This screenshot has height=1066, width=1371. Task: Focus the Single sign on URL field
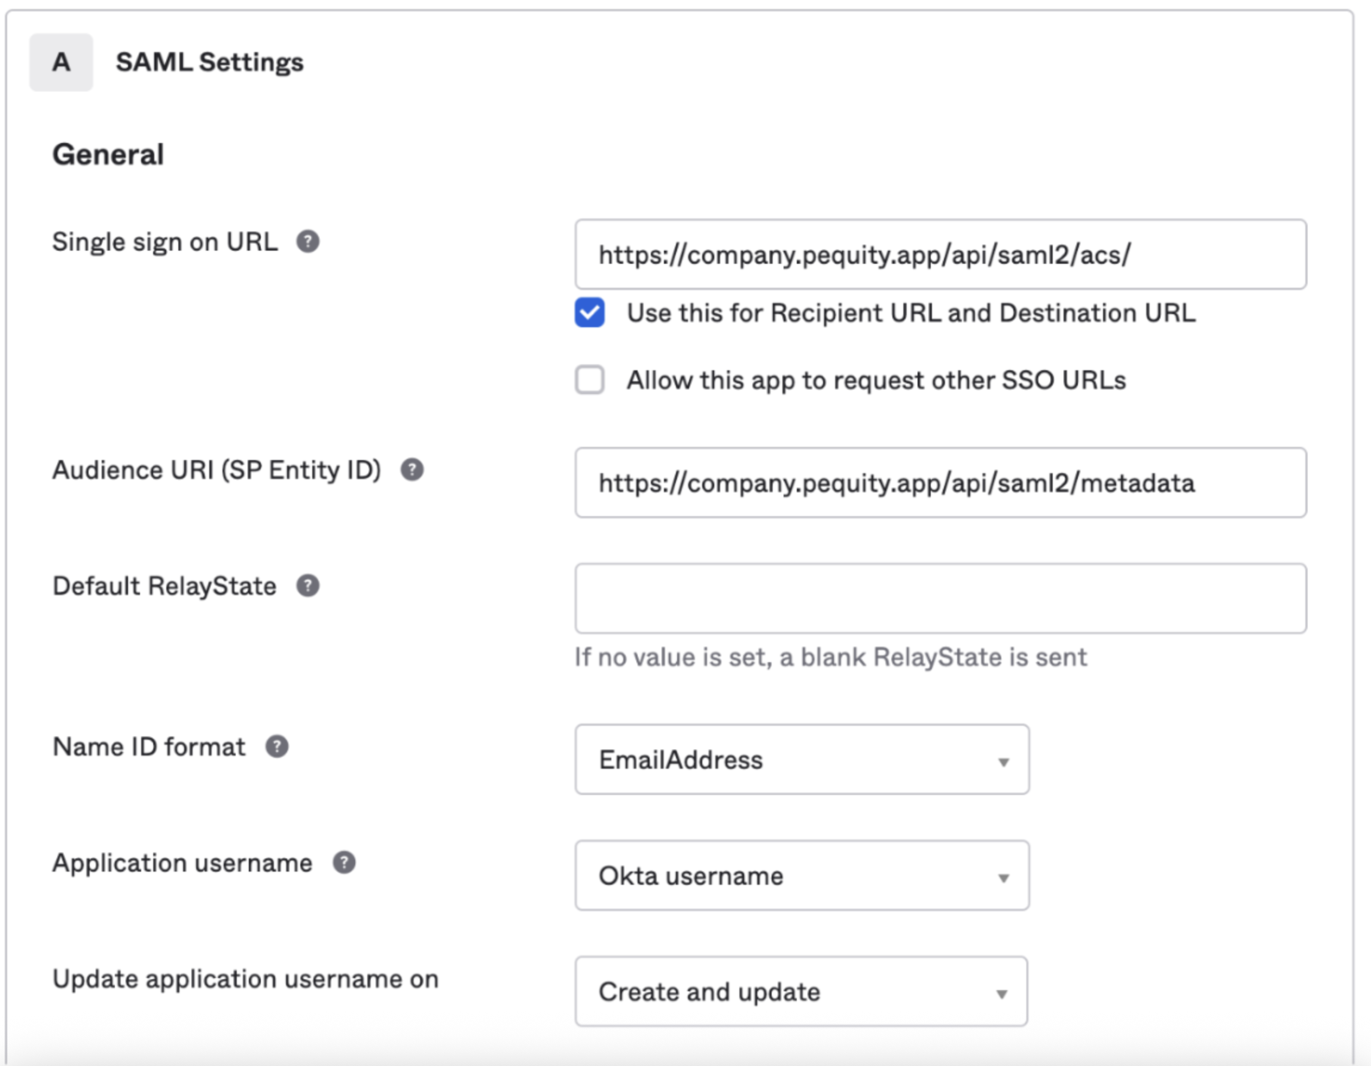(940, 254)
